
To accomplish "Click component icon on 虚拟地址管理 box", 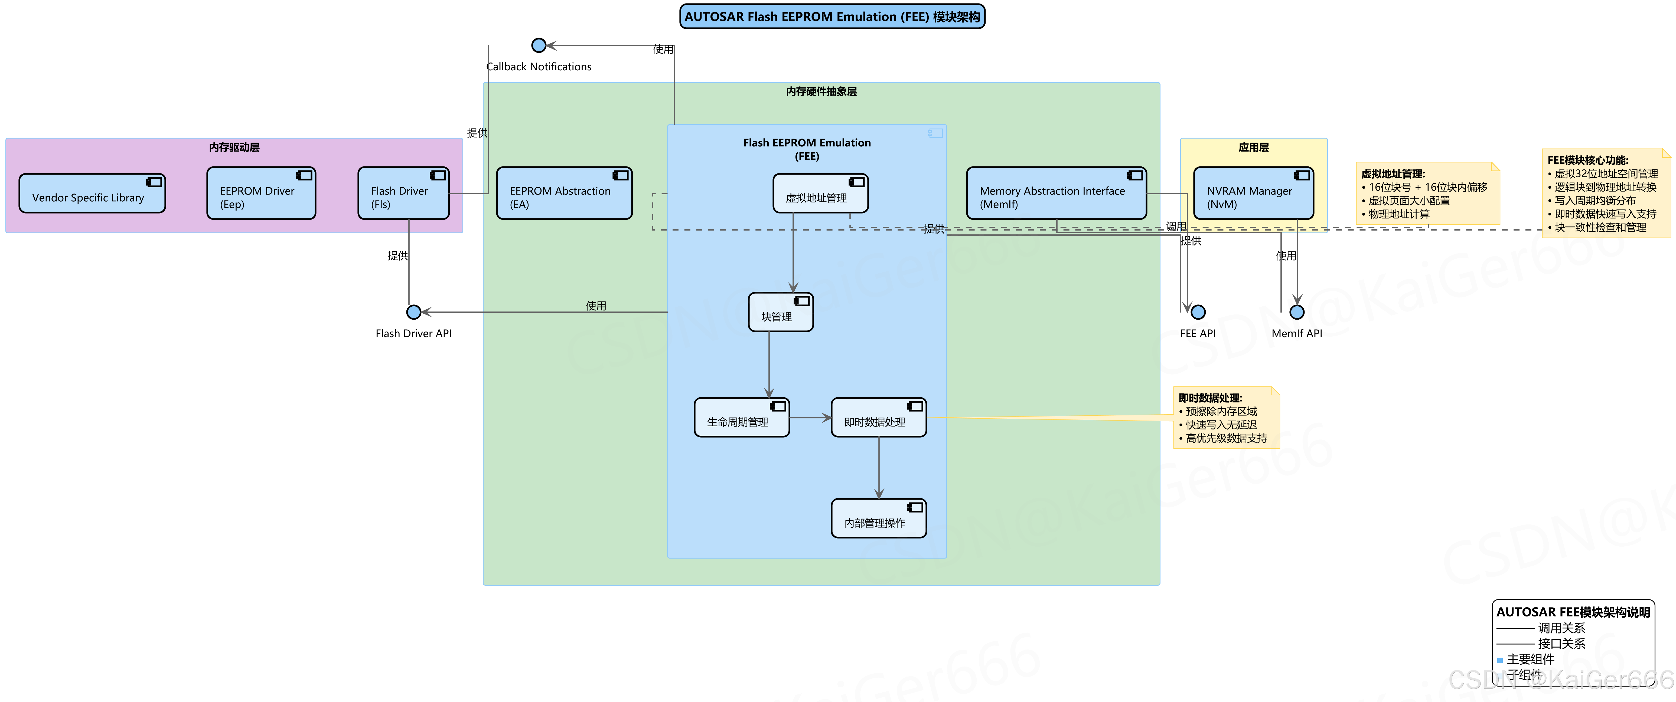I will click(x=857, y=182).
